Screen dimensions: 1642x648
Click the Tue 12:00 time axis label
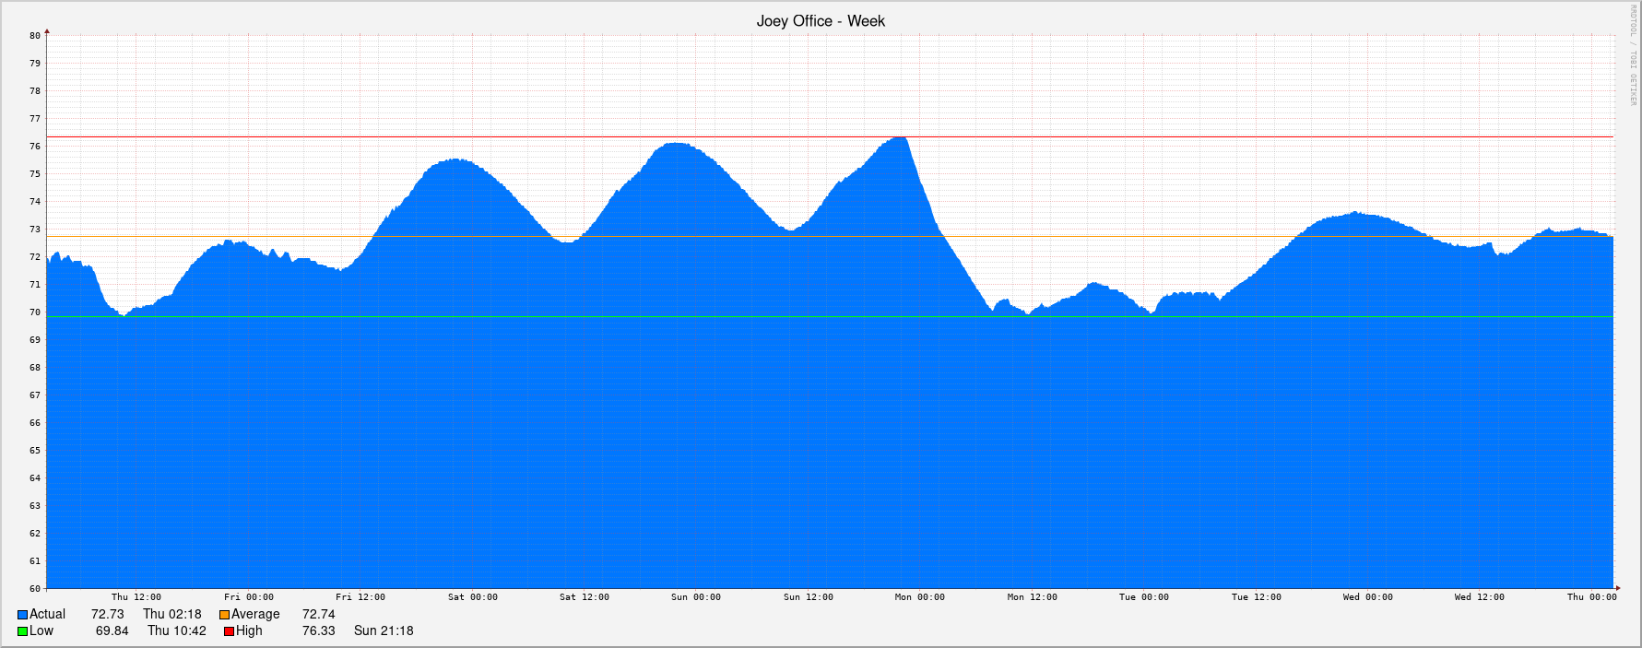(1256, 597)
